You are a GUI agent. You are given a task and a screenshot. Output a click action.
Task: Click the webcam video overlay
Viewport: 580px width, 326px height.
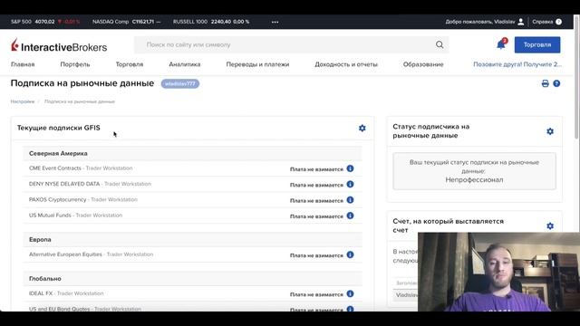click(x=498, y=272)
